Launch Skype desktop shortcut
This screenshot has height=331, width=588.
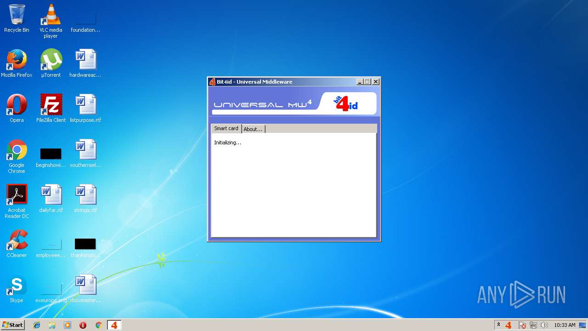click(x=17, y=289)
